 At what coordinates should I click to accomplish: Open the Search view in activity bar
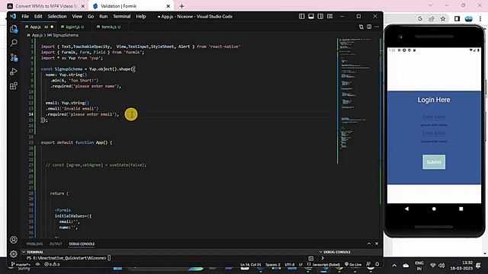[x=14, y=43]
